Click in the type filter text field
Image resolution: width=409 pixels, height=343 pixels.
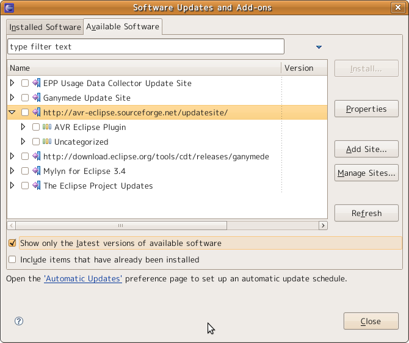146,46
